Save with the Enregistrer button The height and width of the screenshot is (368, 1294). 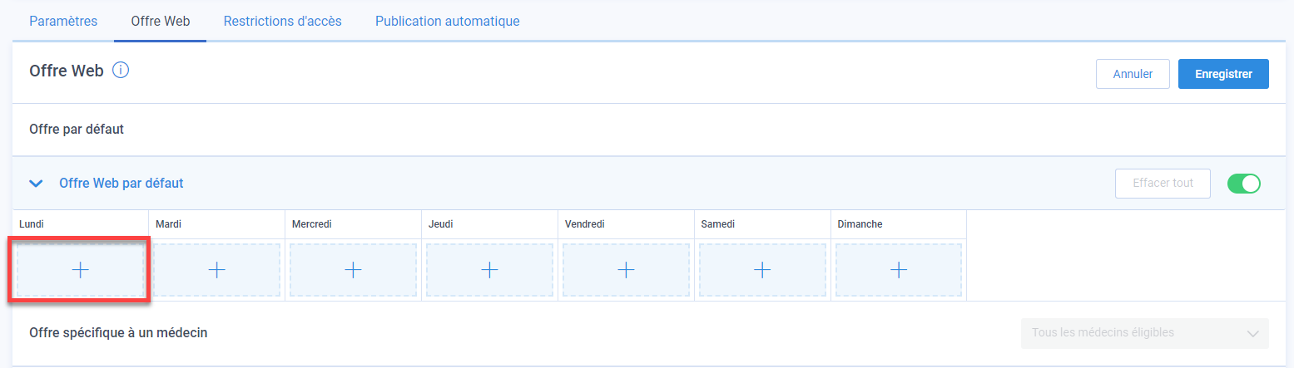(1223, 74)
